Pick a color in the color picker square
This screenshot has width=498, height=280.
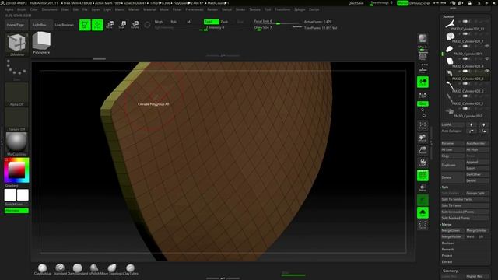point(16,170)
